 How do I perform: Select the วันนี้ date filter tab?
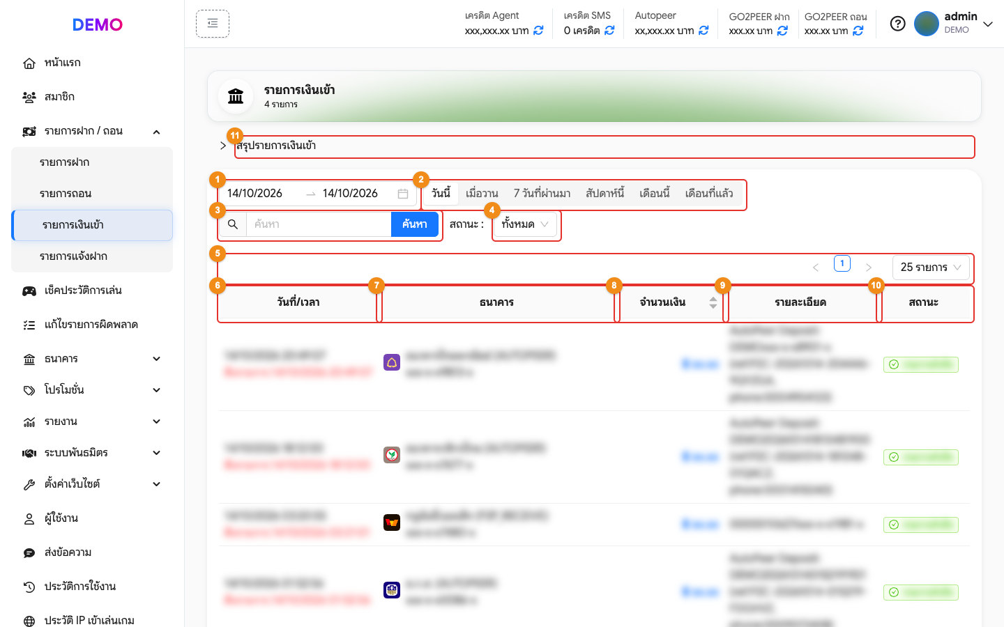(x=441, y=193)
